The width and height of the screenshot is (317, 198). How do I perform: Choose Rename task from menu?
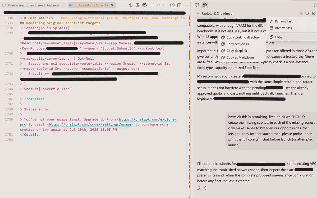[x=284, y=21]
